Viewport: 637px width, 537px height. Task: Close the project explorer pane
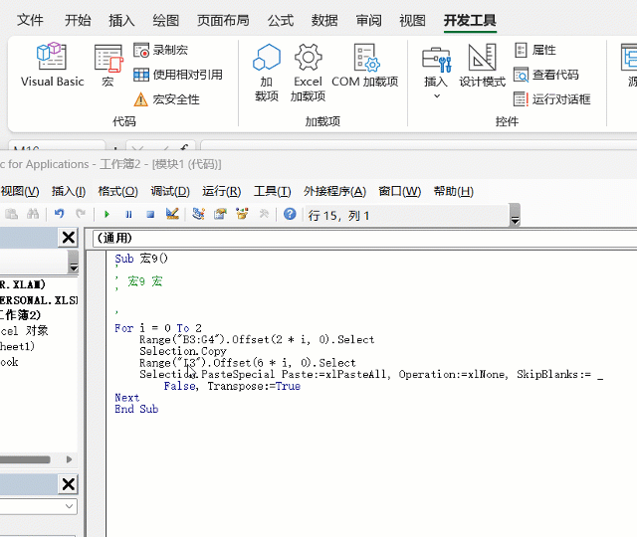68,237
